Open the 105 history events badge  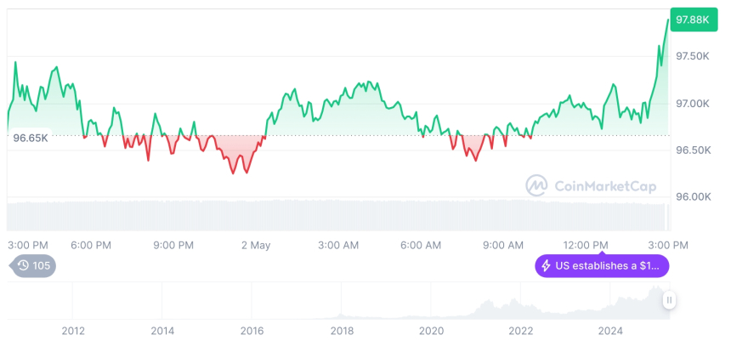32,265
